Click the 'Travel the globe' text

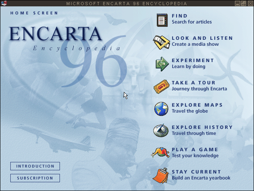(190, 111)
